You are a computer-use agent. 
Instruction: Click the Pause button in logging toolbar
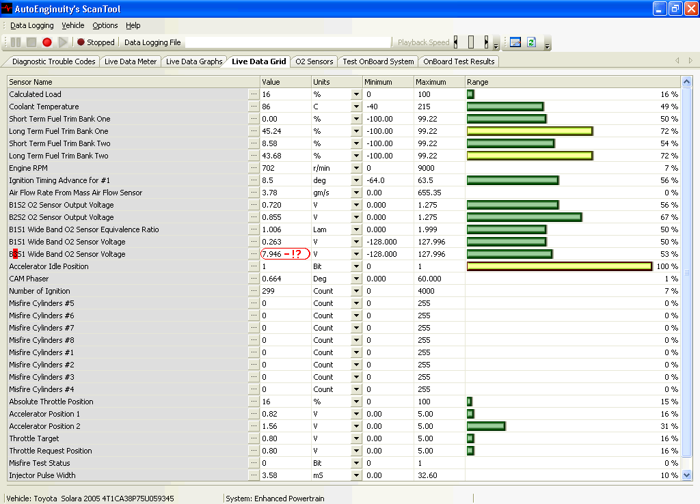16,42
